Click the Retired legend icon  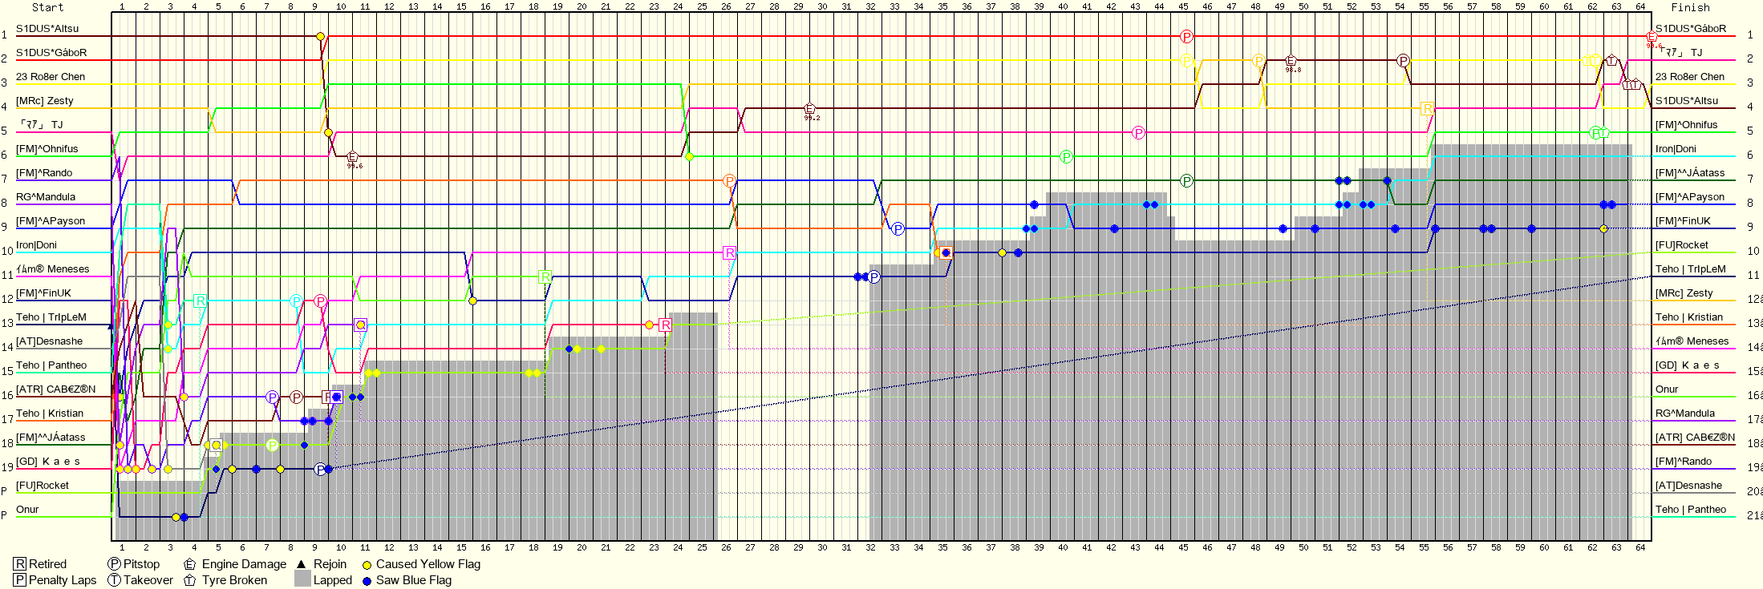click(20, 564)
